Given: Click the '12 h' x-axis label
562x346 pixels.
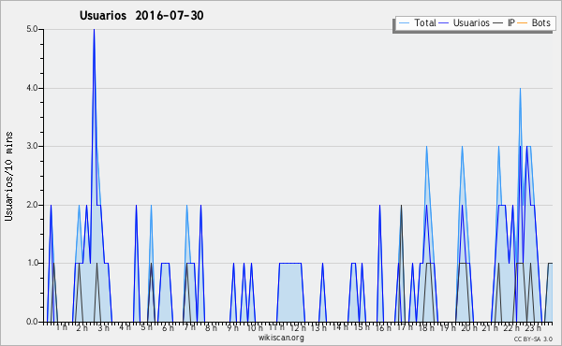Looking at the screenshot, I should click(298, 327).
